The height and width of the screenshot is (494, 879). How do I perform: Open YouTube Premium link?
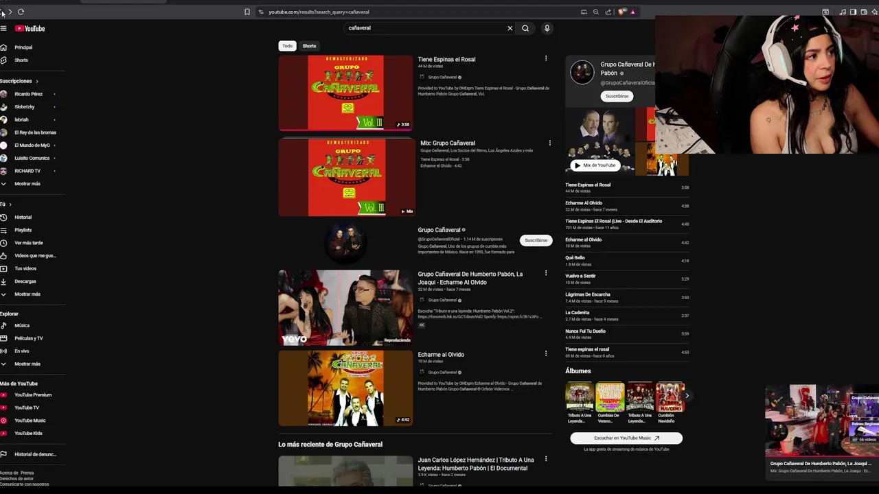point(33,395)
